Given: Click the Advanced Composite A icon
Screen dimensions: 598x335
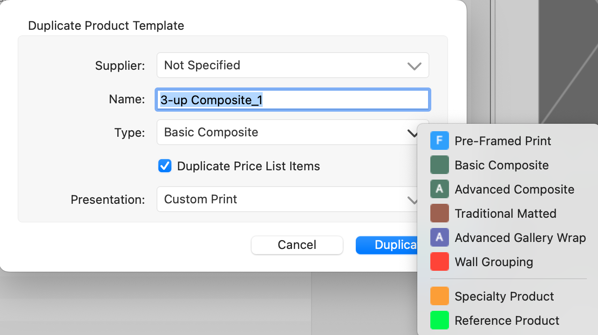Looking at the screenshot, I should pyautogui.click(x=439, y=189).
